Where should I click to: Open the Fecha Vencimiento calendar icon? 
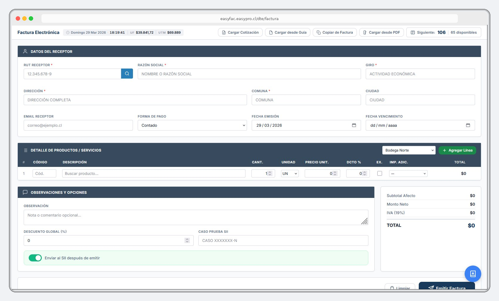[x=468, y=125]
